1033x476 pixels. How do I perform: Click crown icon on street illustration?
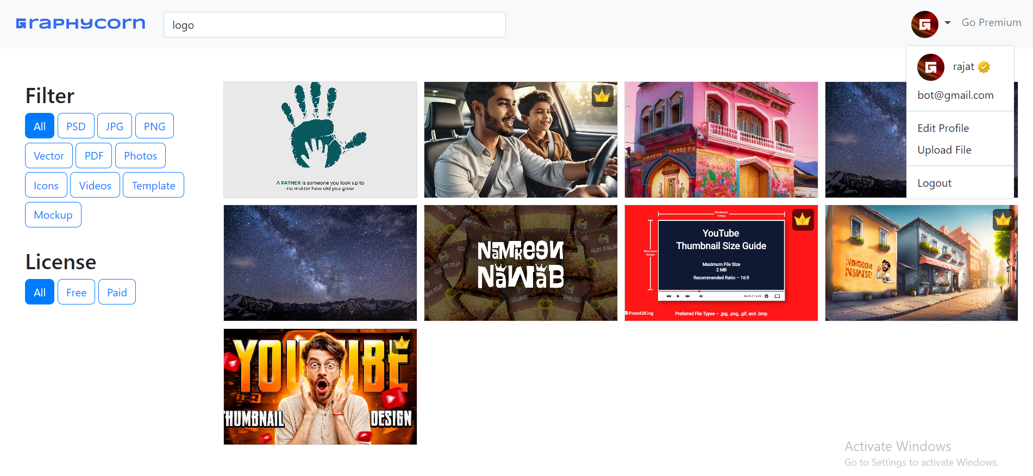pyautogui.click(x=1003, y=219)
